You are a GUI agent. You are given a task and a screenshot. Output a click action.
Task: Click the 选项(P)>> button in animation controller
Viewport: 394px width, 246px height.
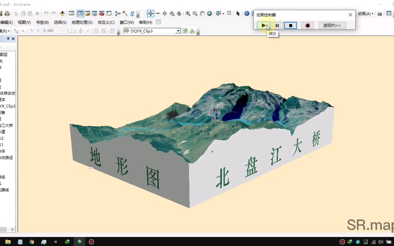(332, 25)
